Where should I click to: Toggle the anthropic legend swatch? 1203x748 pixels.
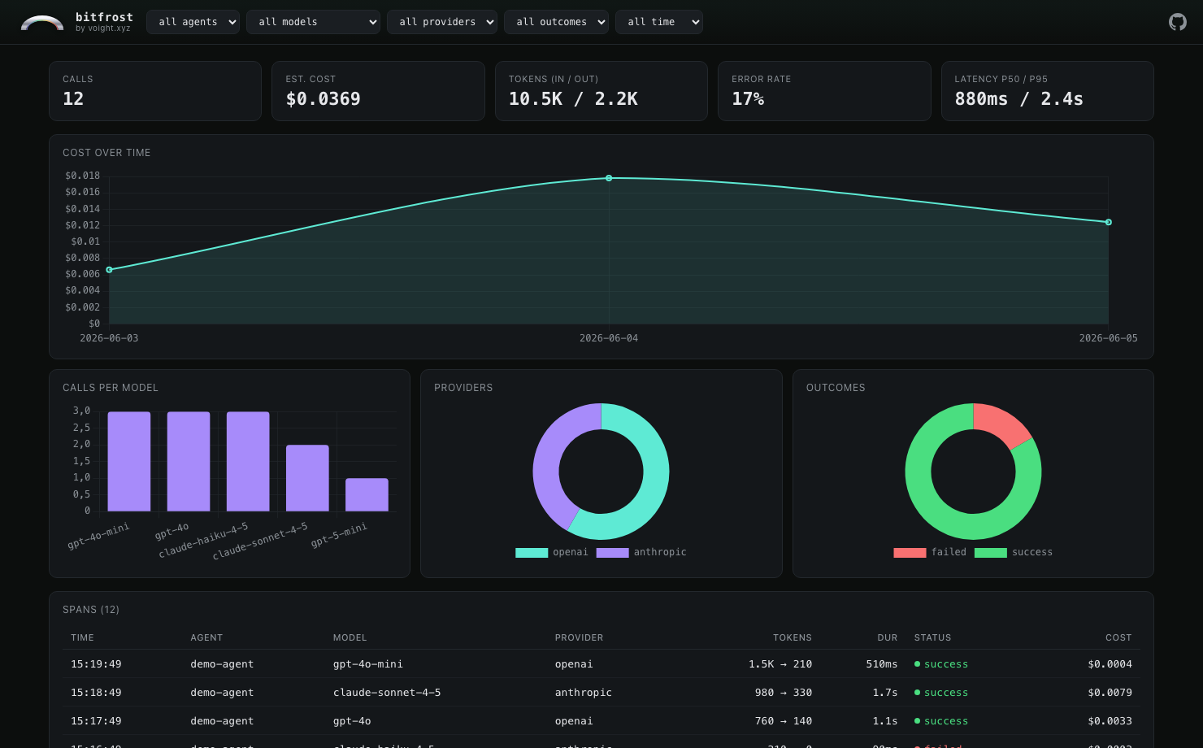(x=612, y=553)
